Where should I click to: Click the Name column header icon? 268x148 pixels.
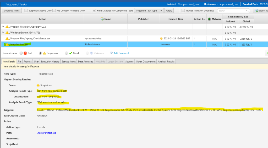[x=102, y=19]
